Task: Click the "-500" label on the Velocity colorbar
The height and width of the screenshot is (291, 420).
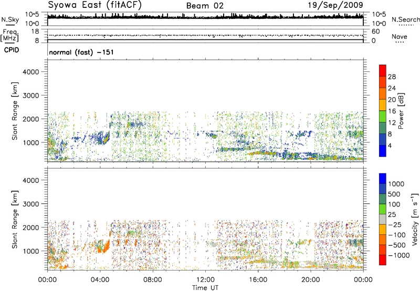Action: [397, 245]
